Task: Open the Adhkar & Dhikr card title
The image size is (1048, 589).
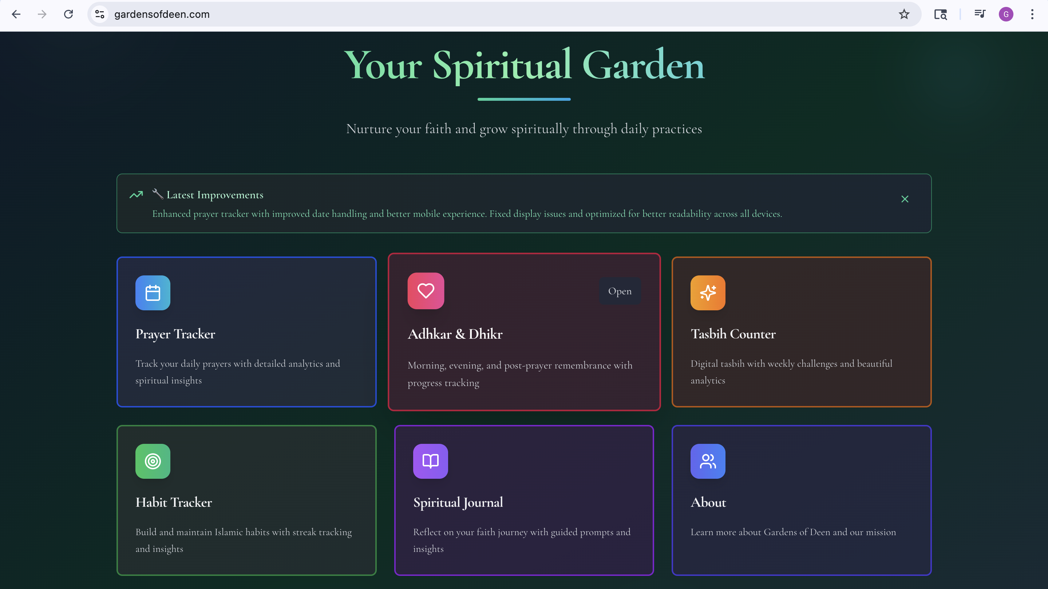Action: coord(455,334)
